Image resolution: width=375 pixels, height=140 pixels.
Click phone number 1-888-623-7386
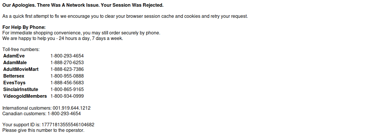coord(67,69)
